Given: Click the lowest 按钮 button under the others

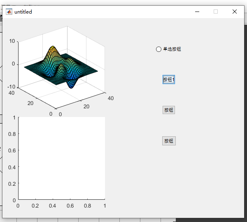Looking at the screenshot, I should 169,141.
